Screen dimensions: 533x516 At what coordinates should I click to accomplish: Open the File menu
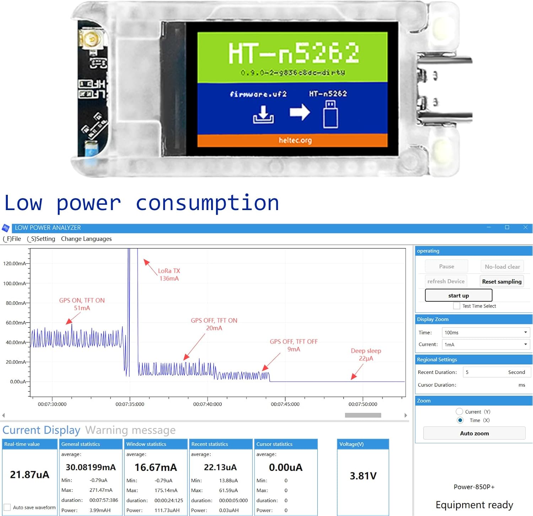click(12, 238)
